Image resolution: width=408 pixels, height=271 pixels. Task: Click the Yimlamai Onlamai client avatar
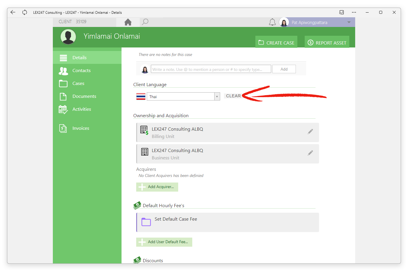coord(68,37)
